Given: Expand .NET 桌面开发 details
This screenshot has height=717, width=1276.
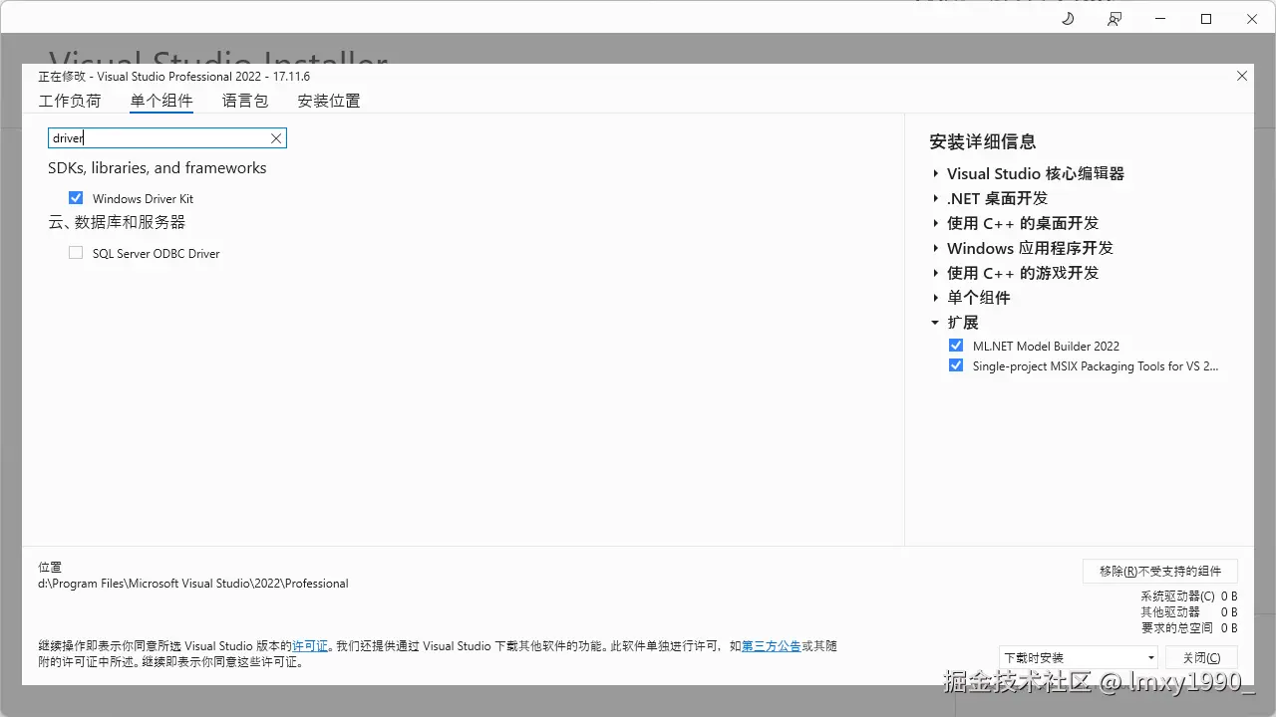Looking at the screenshot, I should pyautogui.click(x=936, y=198).
